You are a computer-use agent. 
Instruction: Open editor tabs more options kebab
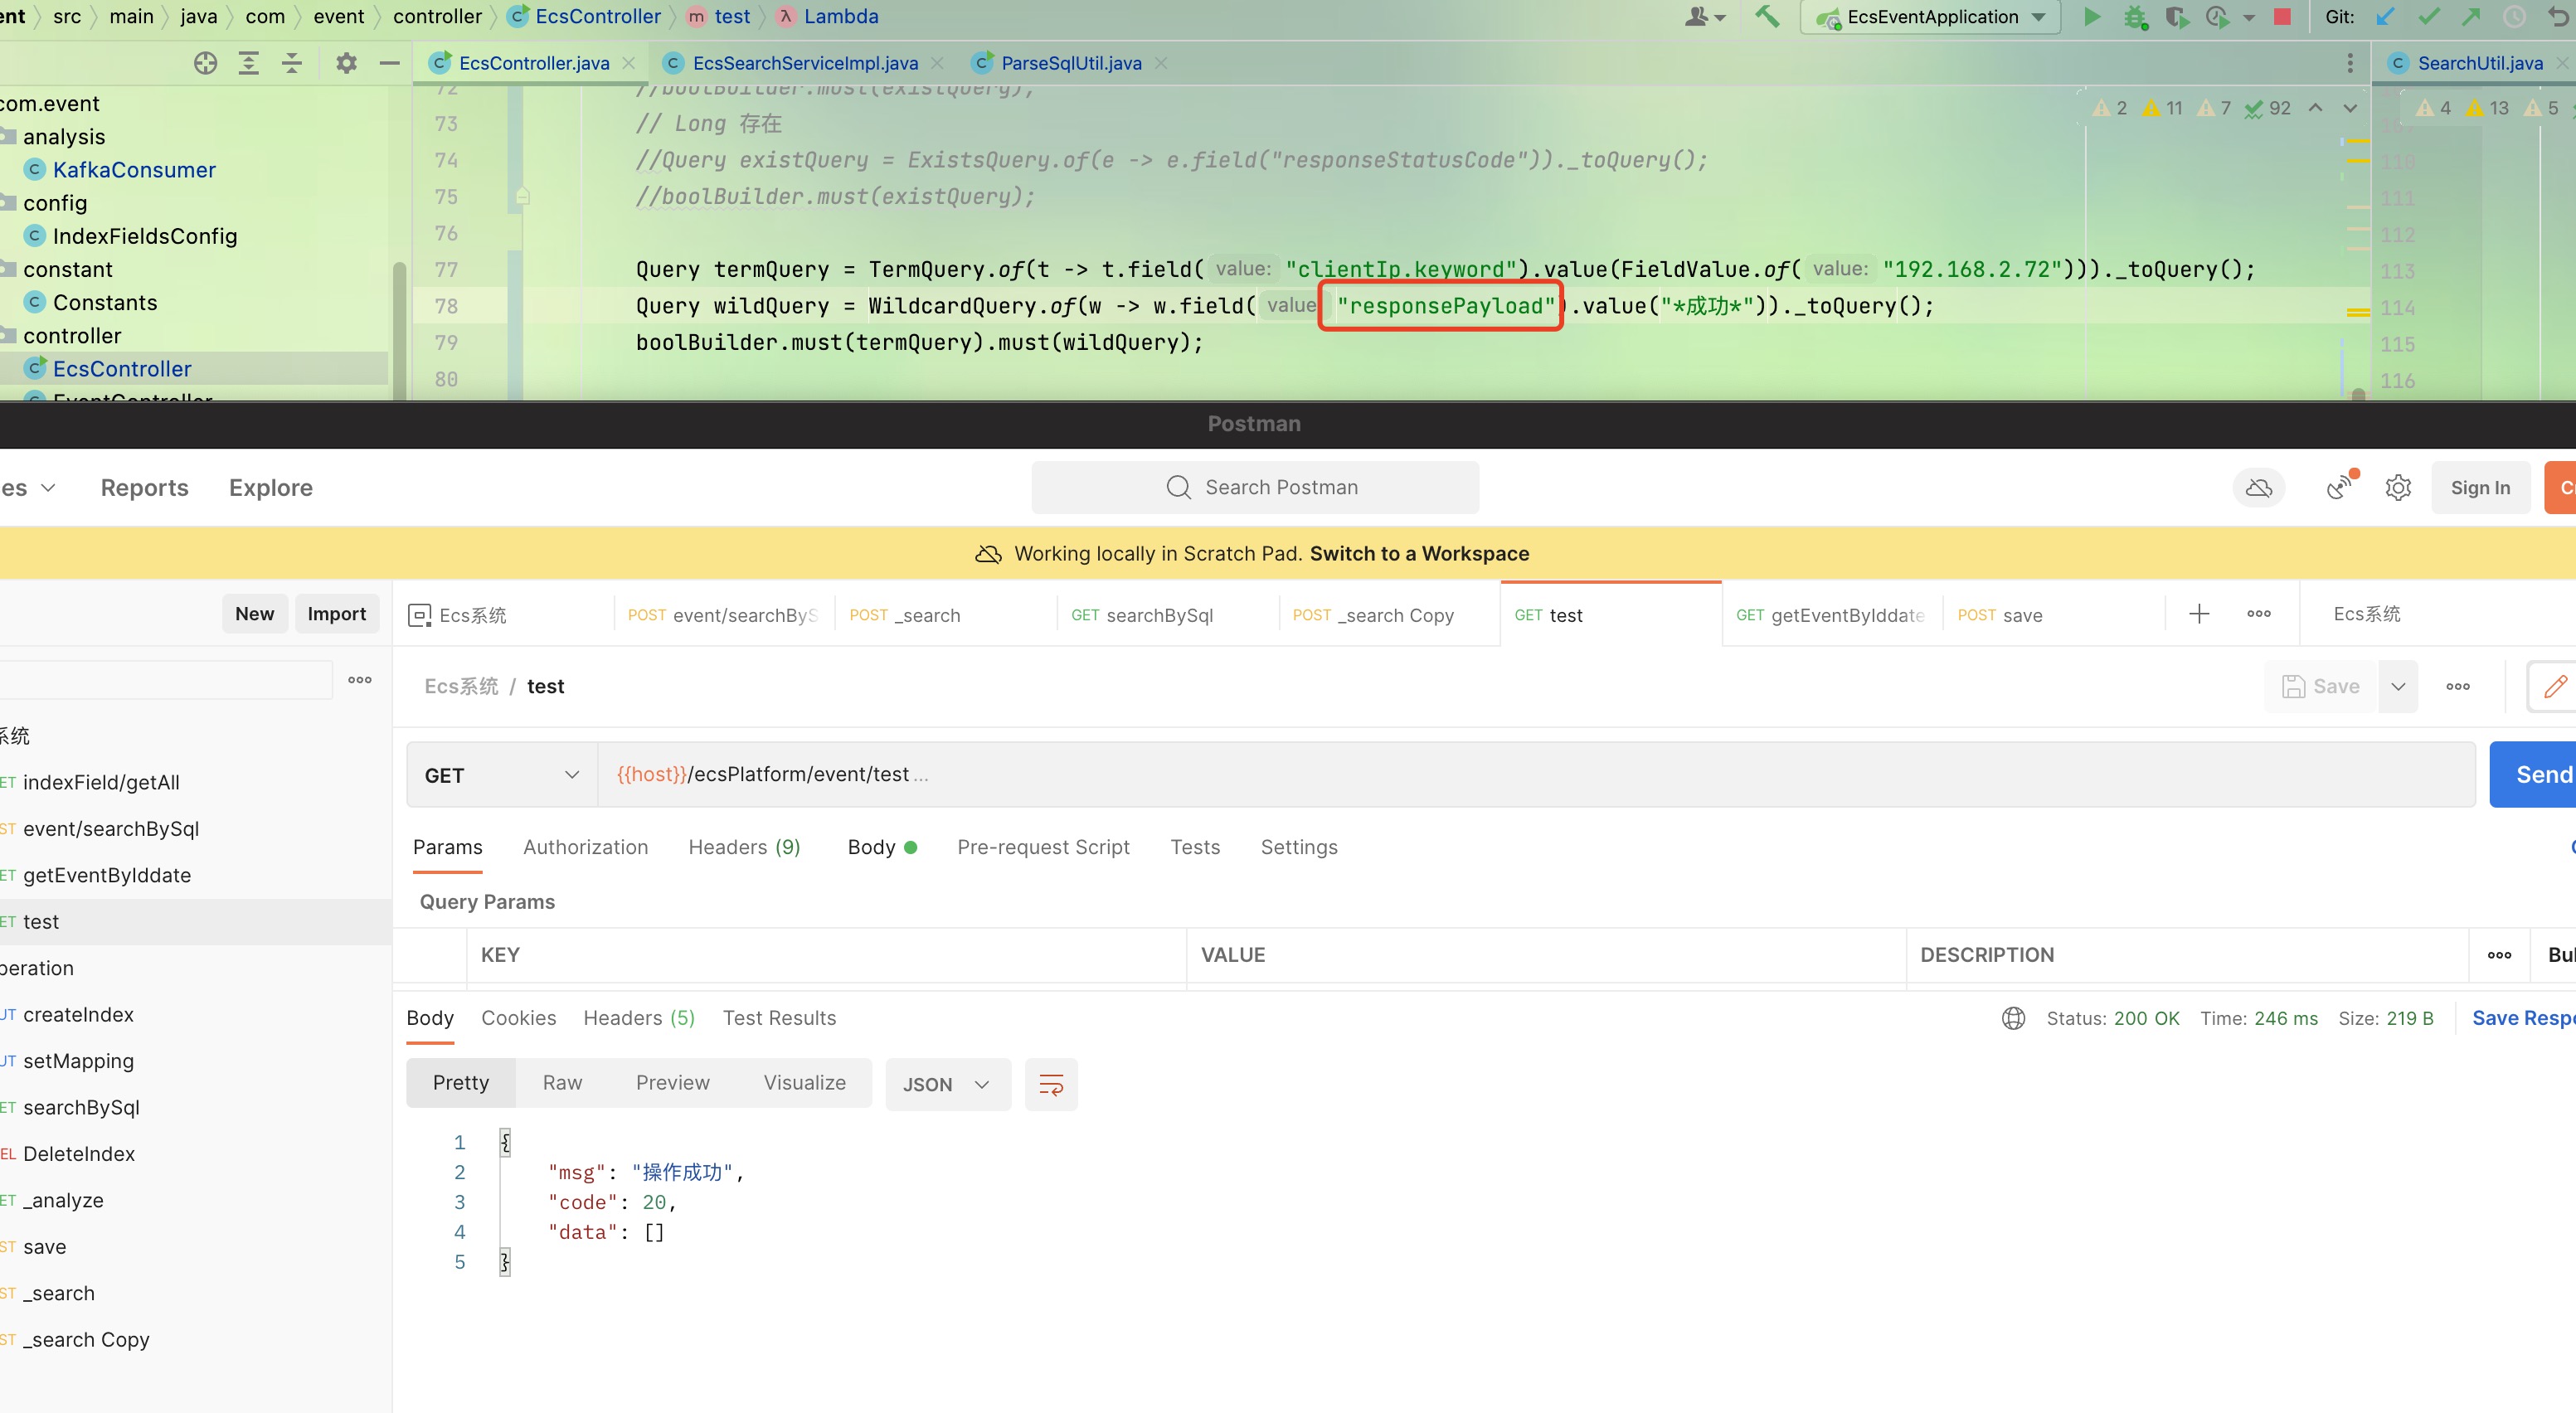pos(2349,63)
